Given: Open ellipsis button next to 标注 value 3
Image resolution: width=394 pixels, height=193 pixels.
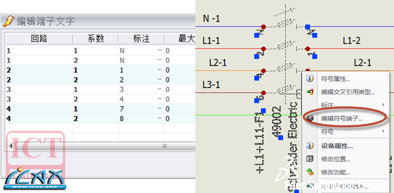Looking at the screenshot, I should coord(159,90).
